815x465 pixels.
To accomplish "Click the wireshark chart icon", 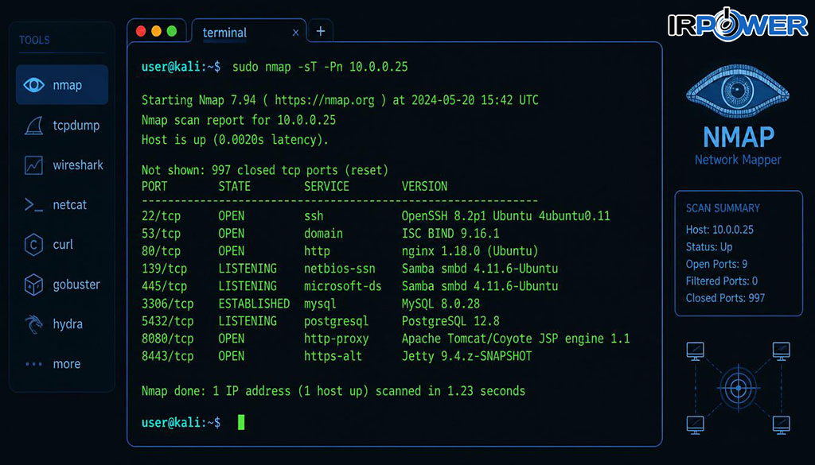I will click(x=33, y=165).
